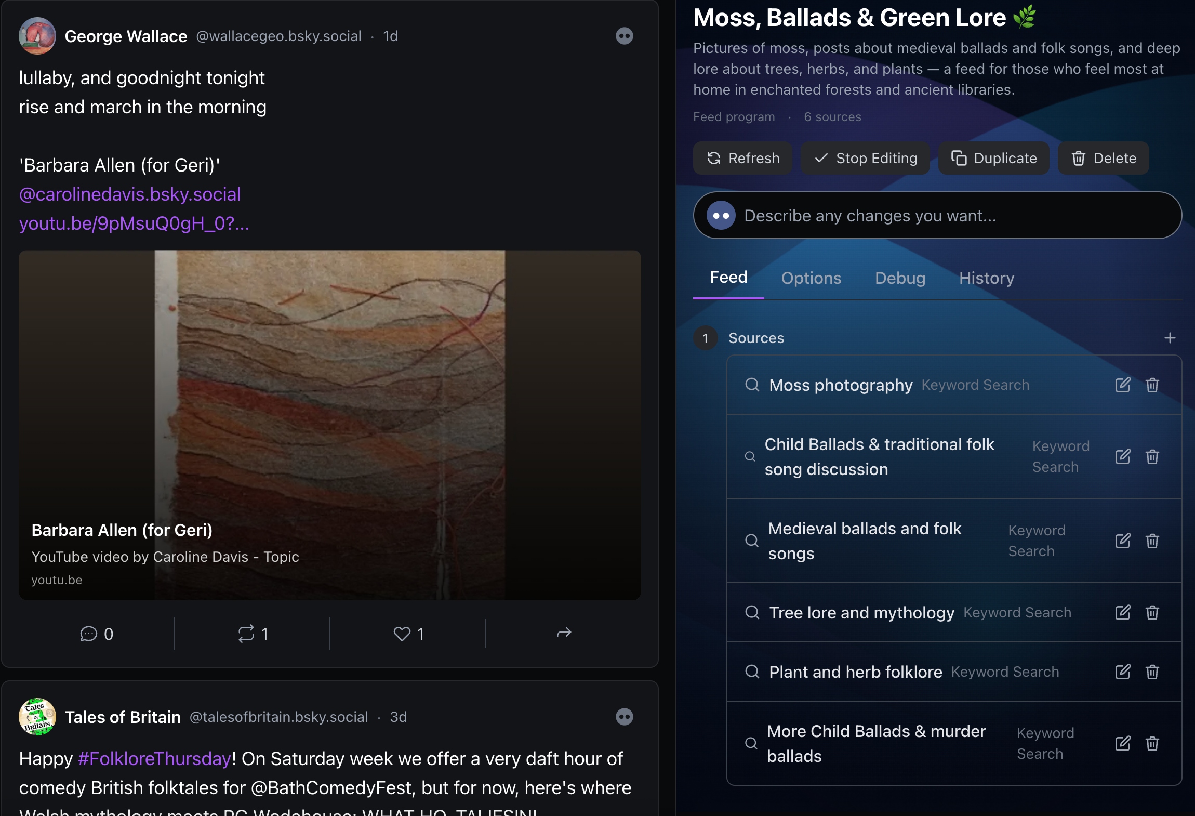Show the History tab
1195x816 pixels.
click(x=986, y=278)
